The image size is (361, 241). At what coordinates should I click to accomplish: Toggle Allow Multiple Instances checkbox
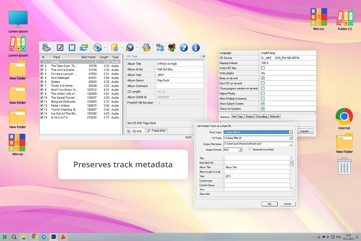click(263, 98)
